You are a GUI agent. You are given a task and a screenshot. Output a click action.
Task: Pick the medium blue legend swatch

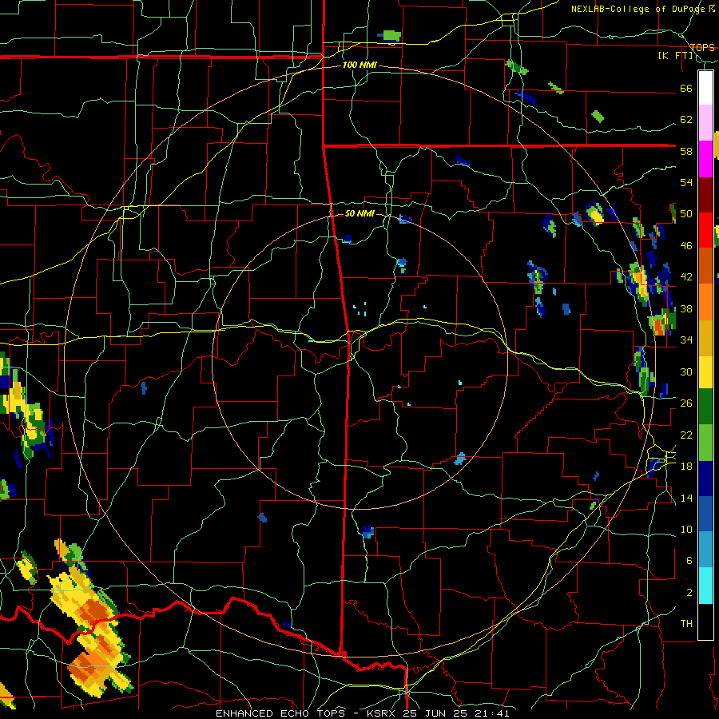[705, 514]
